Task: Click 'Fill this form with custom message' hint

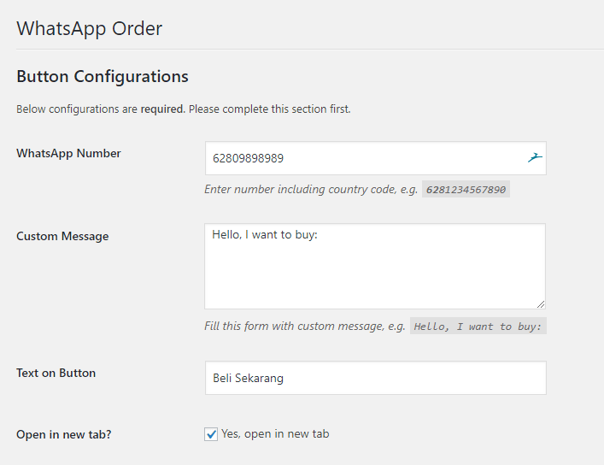Action: coord(305,327)
